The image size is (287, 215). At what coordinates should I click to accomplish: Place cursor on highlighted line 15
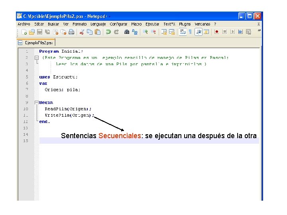coord(149,141)
